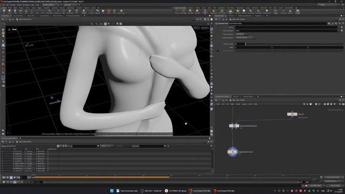Select the explodedview node in network
The image size is (345, 194).
[232, 152]
